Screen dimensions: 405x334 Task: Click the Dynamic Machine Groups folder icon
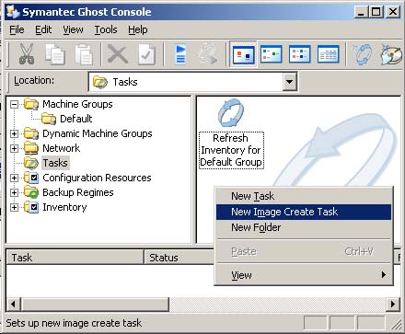click(x=31, y=133)
